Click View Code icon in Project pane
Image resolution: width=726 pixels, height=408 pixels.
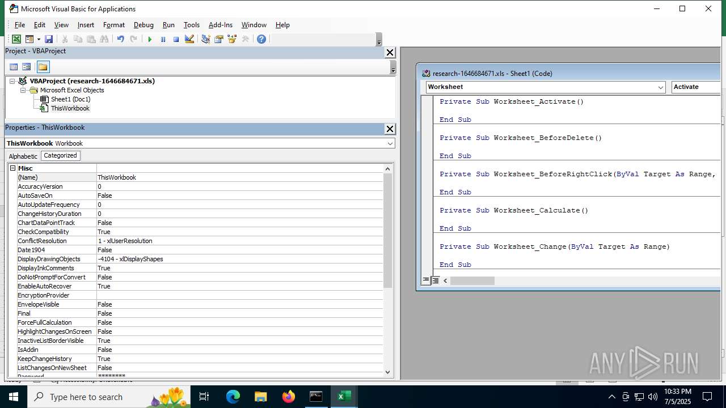coord(14,67)
